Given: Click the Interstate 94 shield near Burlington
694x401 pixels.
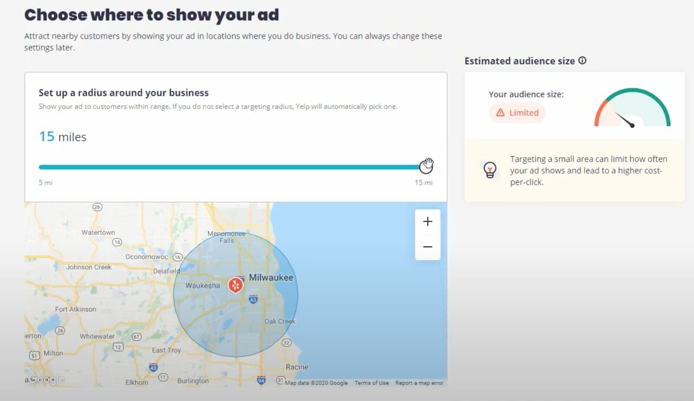Looking at the screenshot, I should (x=260, y=381).
